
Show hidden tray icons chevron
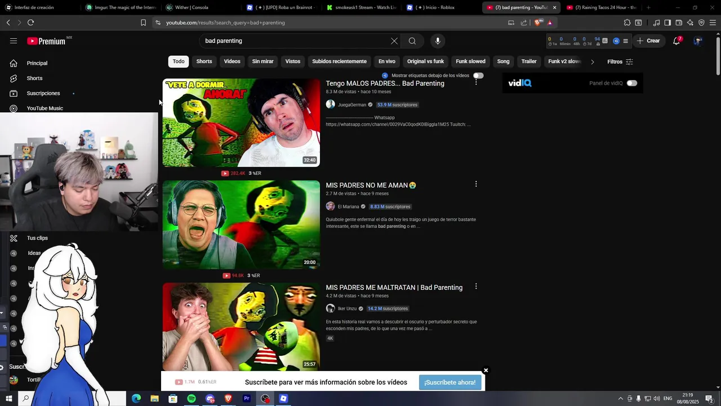(621, 399)
